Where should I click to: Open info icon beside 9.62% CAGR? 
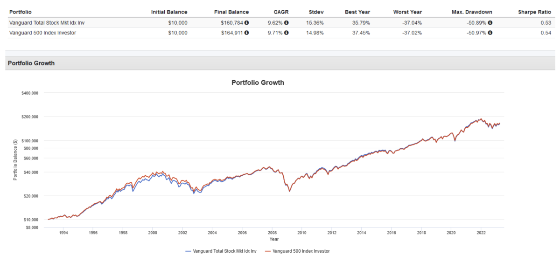point(287,22)
